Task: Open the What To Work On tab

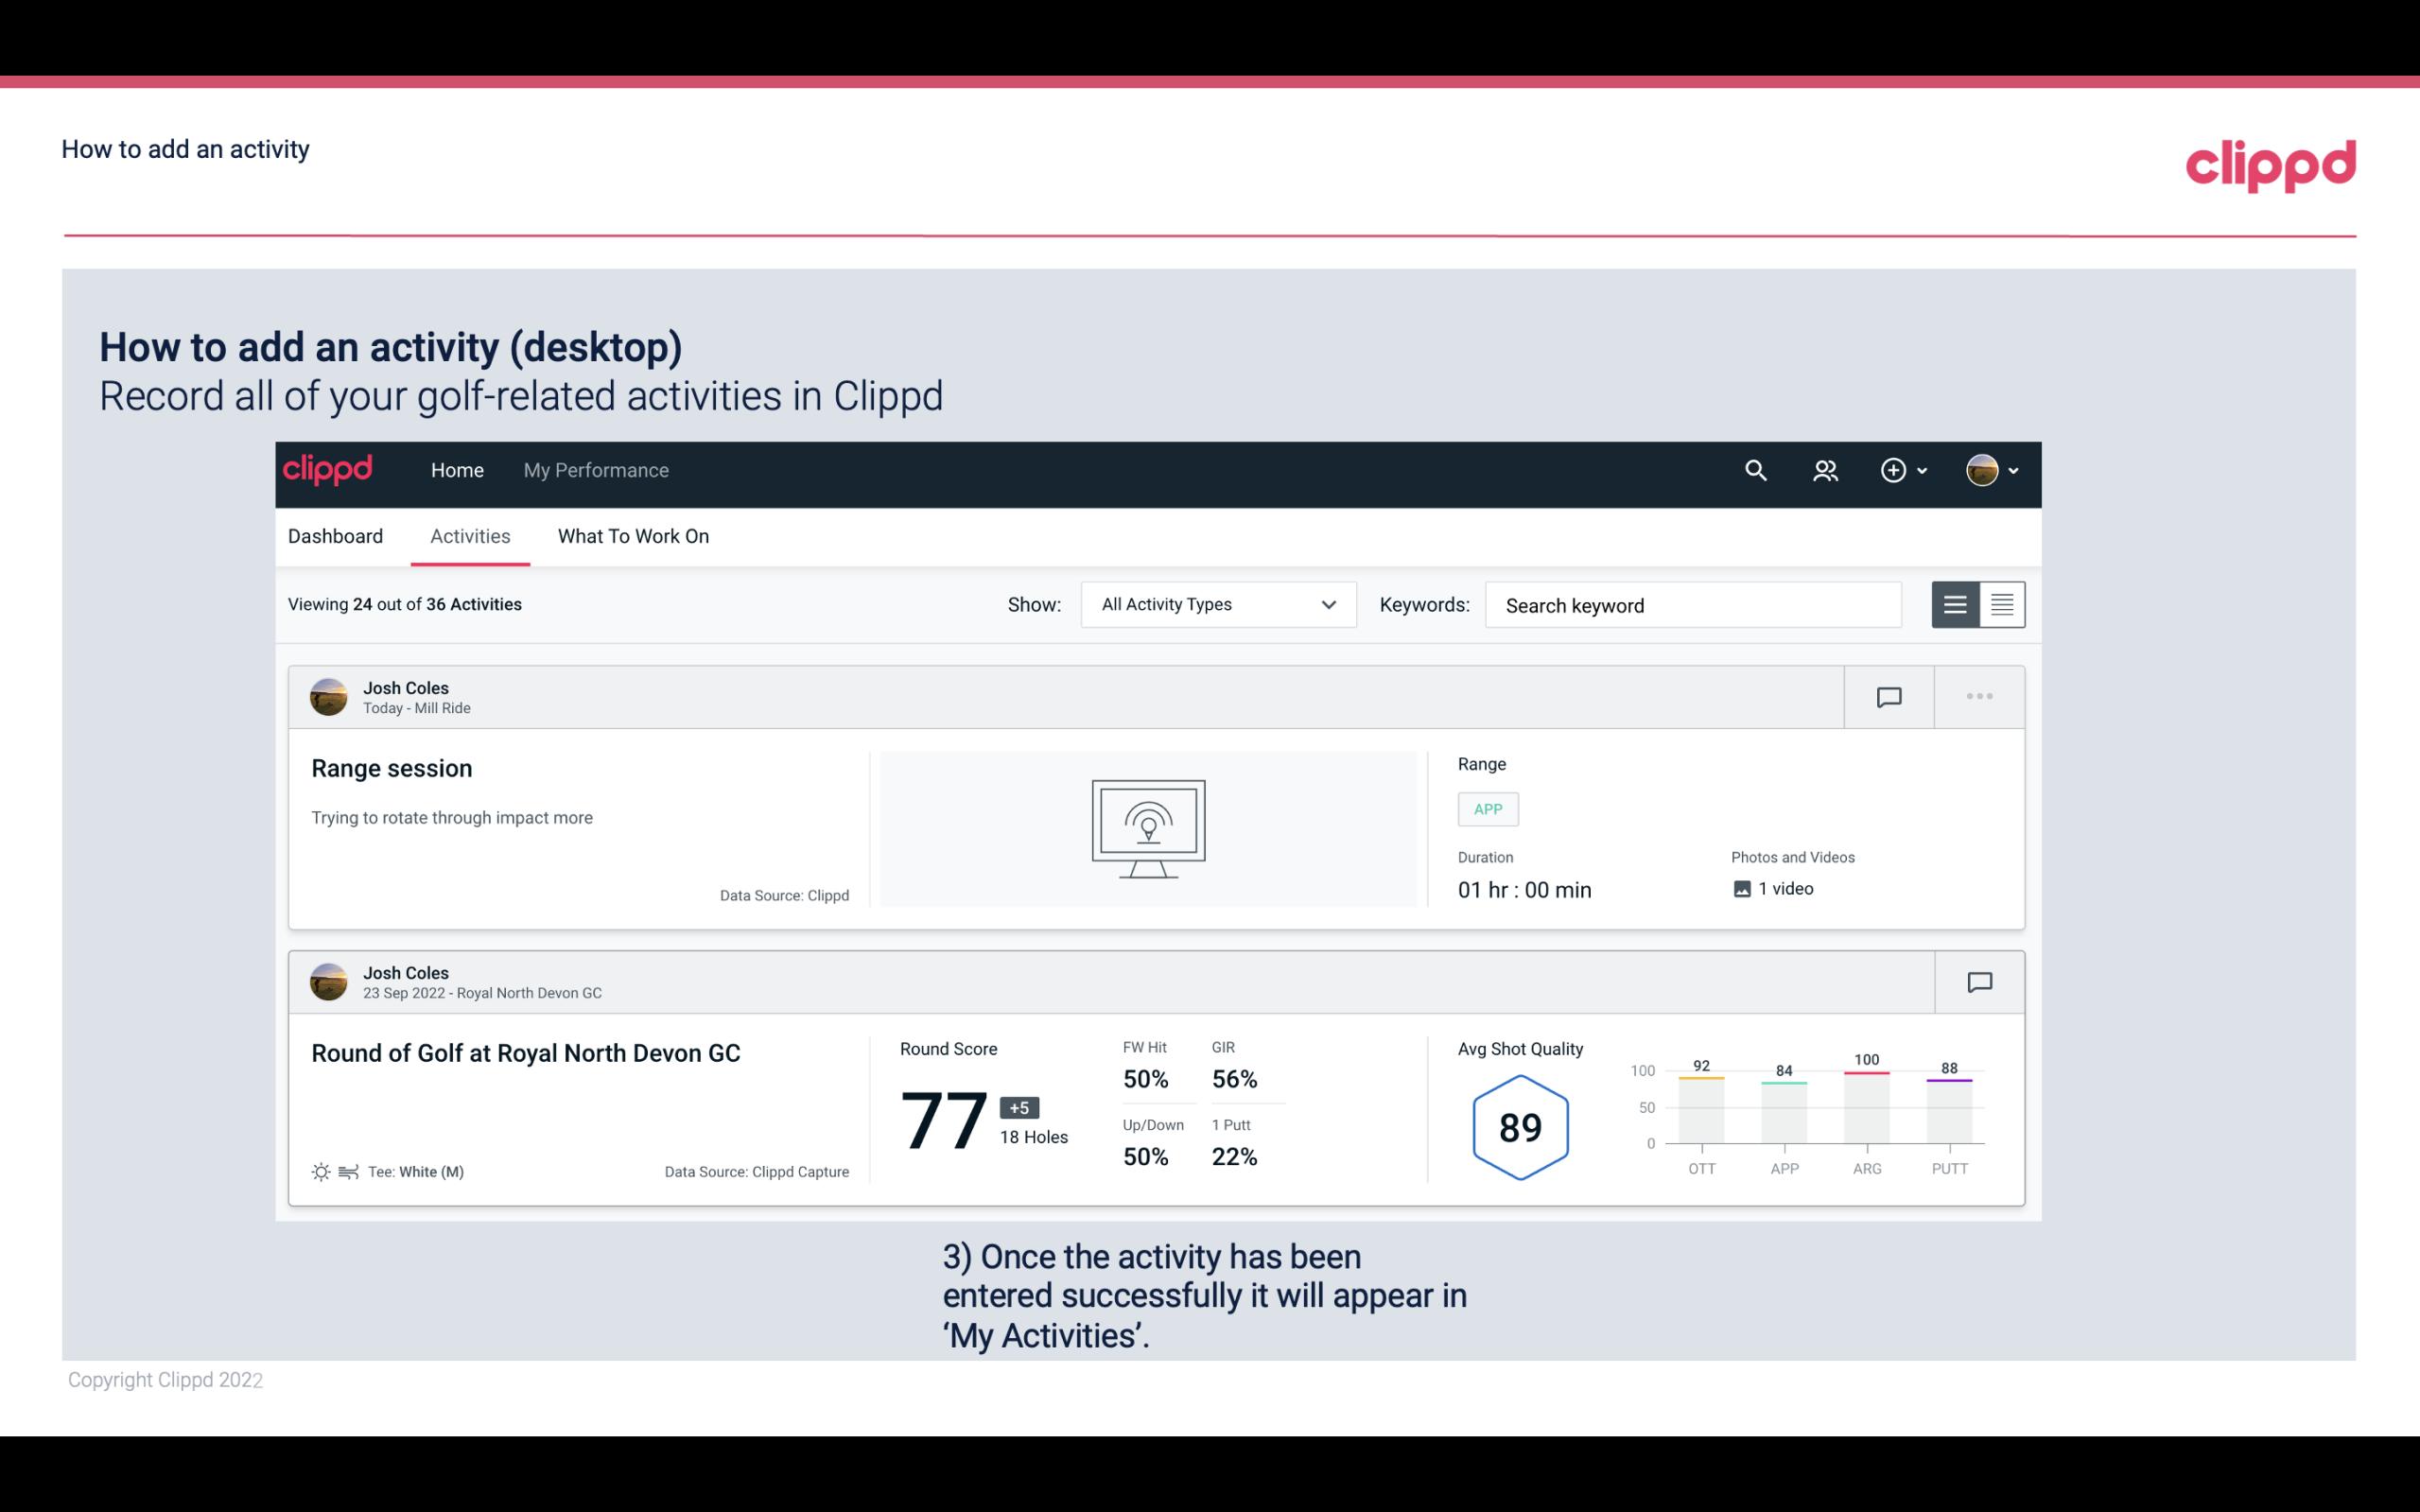Action: click(x=633, y=536)
